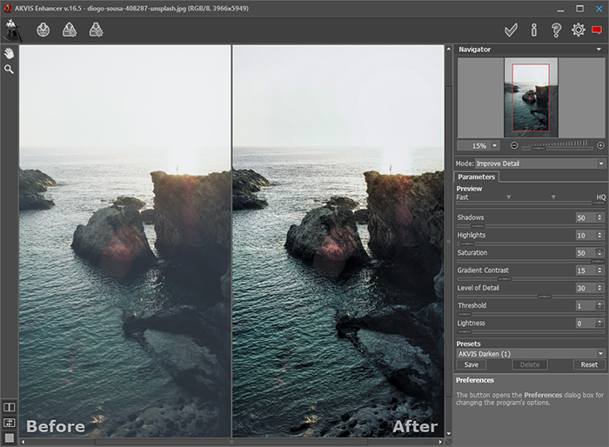Screen dimensions: 609x447
Task: Zoom out with minus icon in Navigator
Action: (514, 145)
